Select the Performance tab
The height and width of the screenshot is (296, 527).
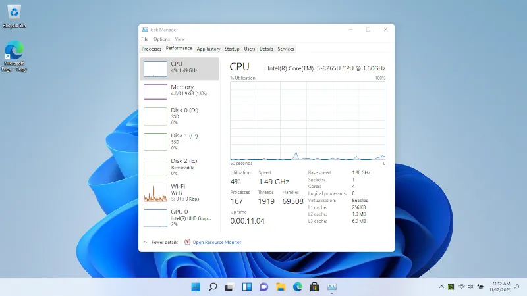[x=179, y=48]
